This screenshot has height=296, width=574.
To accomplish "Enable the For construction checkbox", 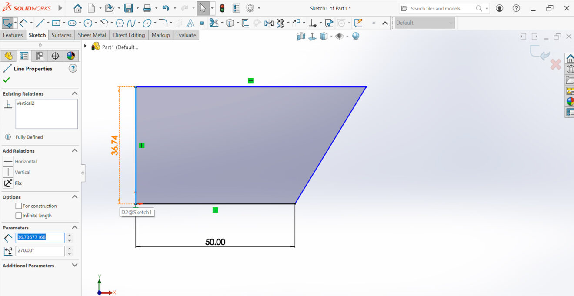I will tap(18, 206).
